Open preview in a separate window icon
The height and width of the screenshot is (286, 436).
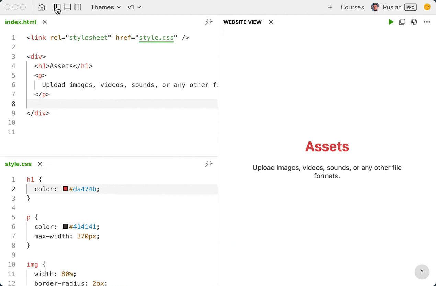(402, 22)
